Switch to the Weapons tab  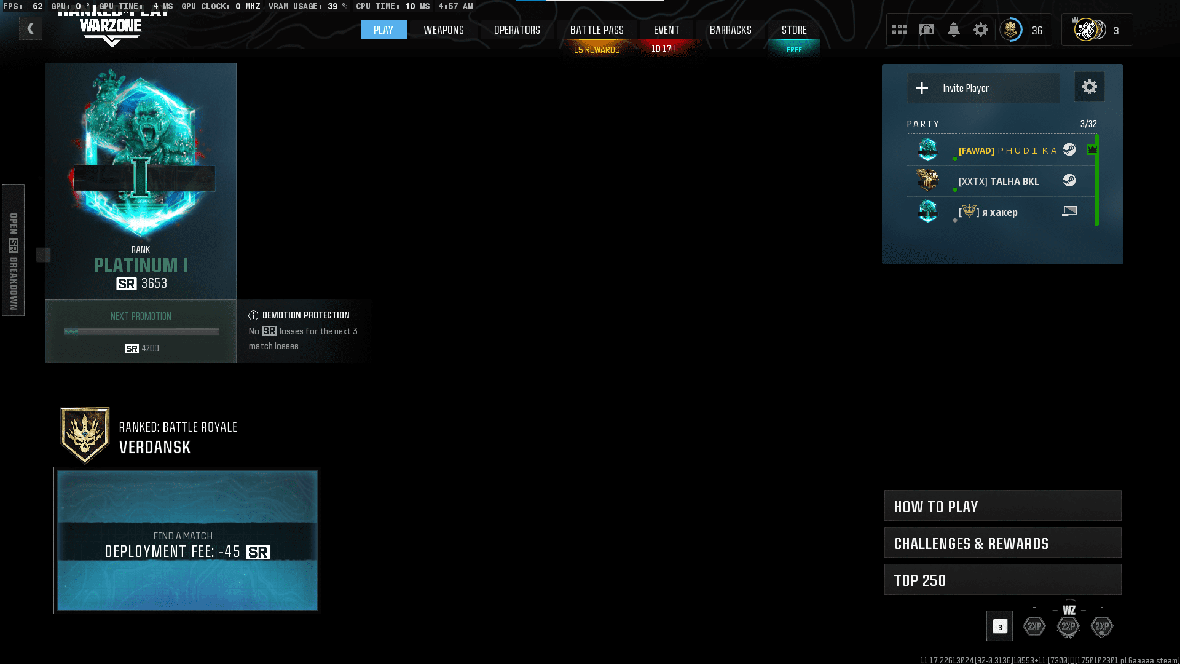tap(443, 30)
